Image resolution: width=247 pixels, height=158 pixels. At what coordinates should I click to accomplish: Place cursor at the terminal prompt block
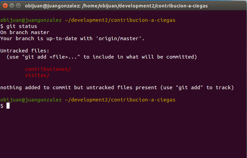point(8,106)
